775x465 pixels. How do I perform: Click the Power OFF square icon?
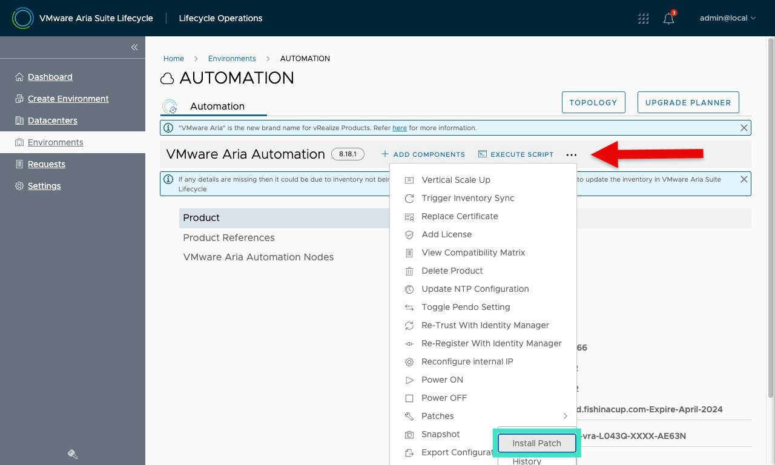[409, 398]
